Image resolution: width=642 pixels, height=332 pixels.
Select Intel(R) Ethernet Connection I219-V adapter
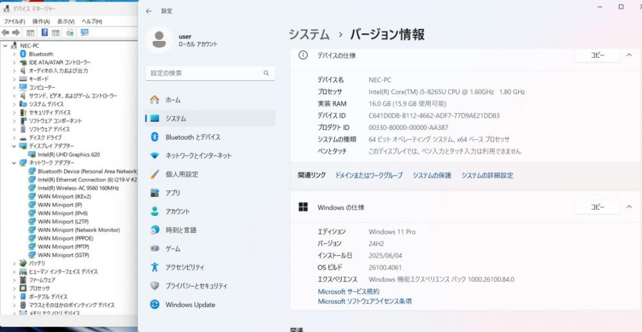[x=87, y=179]
